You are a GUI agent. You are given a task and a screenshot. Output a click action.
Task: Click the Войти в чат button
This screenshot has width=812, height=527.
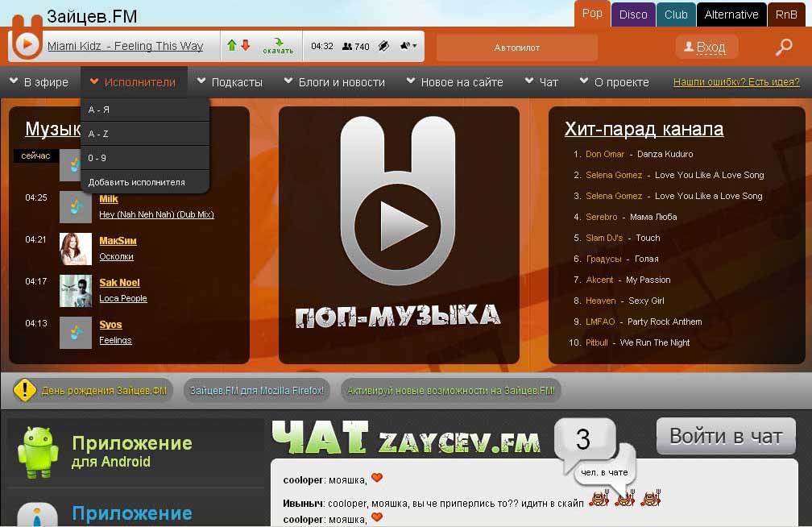[x=726, y=436]
